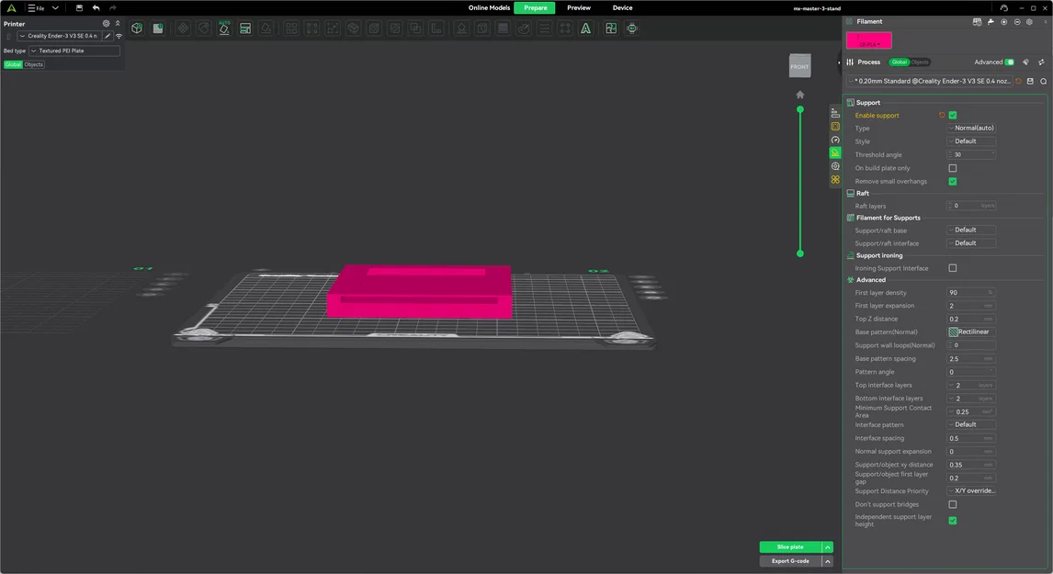Image resolution: width=1053 pixels, height=574 pixels.
Task: Click the printer settings gear icon
Action: [x=106, y=24]
